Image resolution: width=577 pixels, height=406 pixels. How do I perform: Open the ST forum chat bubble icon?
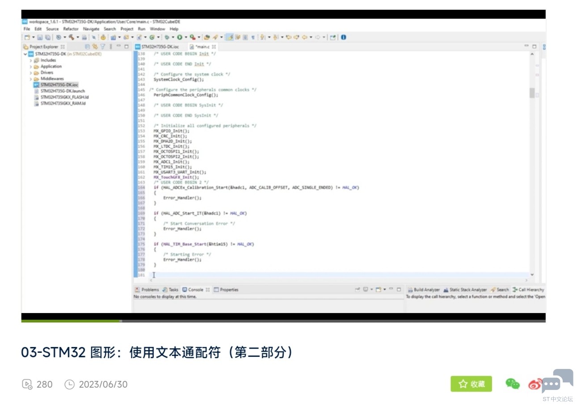coord(557,381)
